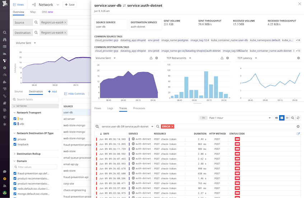304x198 pixels.
Task: Select the Source facet tab
Action: (x=19, y=91)
